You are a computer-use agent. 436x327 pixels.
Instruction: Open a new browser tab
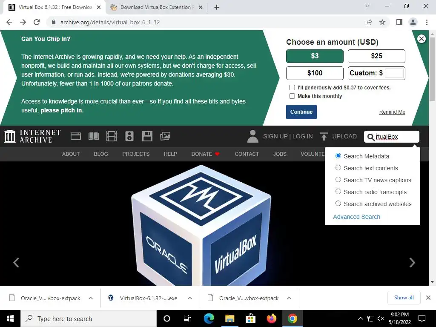(217, 8)
